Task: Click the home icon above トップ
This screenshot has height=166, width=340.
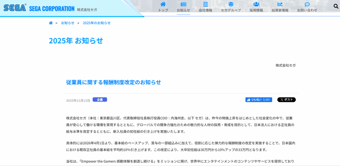Action: [163, 4]
